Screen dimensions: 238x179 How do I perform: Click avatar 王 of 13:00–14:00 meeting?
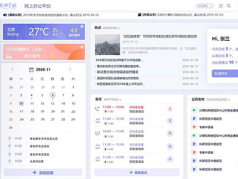click(x=170, y=109)
